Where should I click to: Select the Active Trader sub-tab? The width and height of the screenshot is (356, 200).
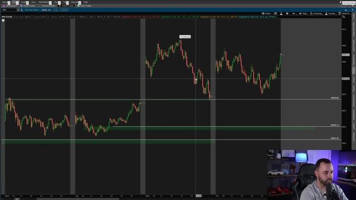(67, 6)
